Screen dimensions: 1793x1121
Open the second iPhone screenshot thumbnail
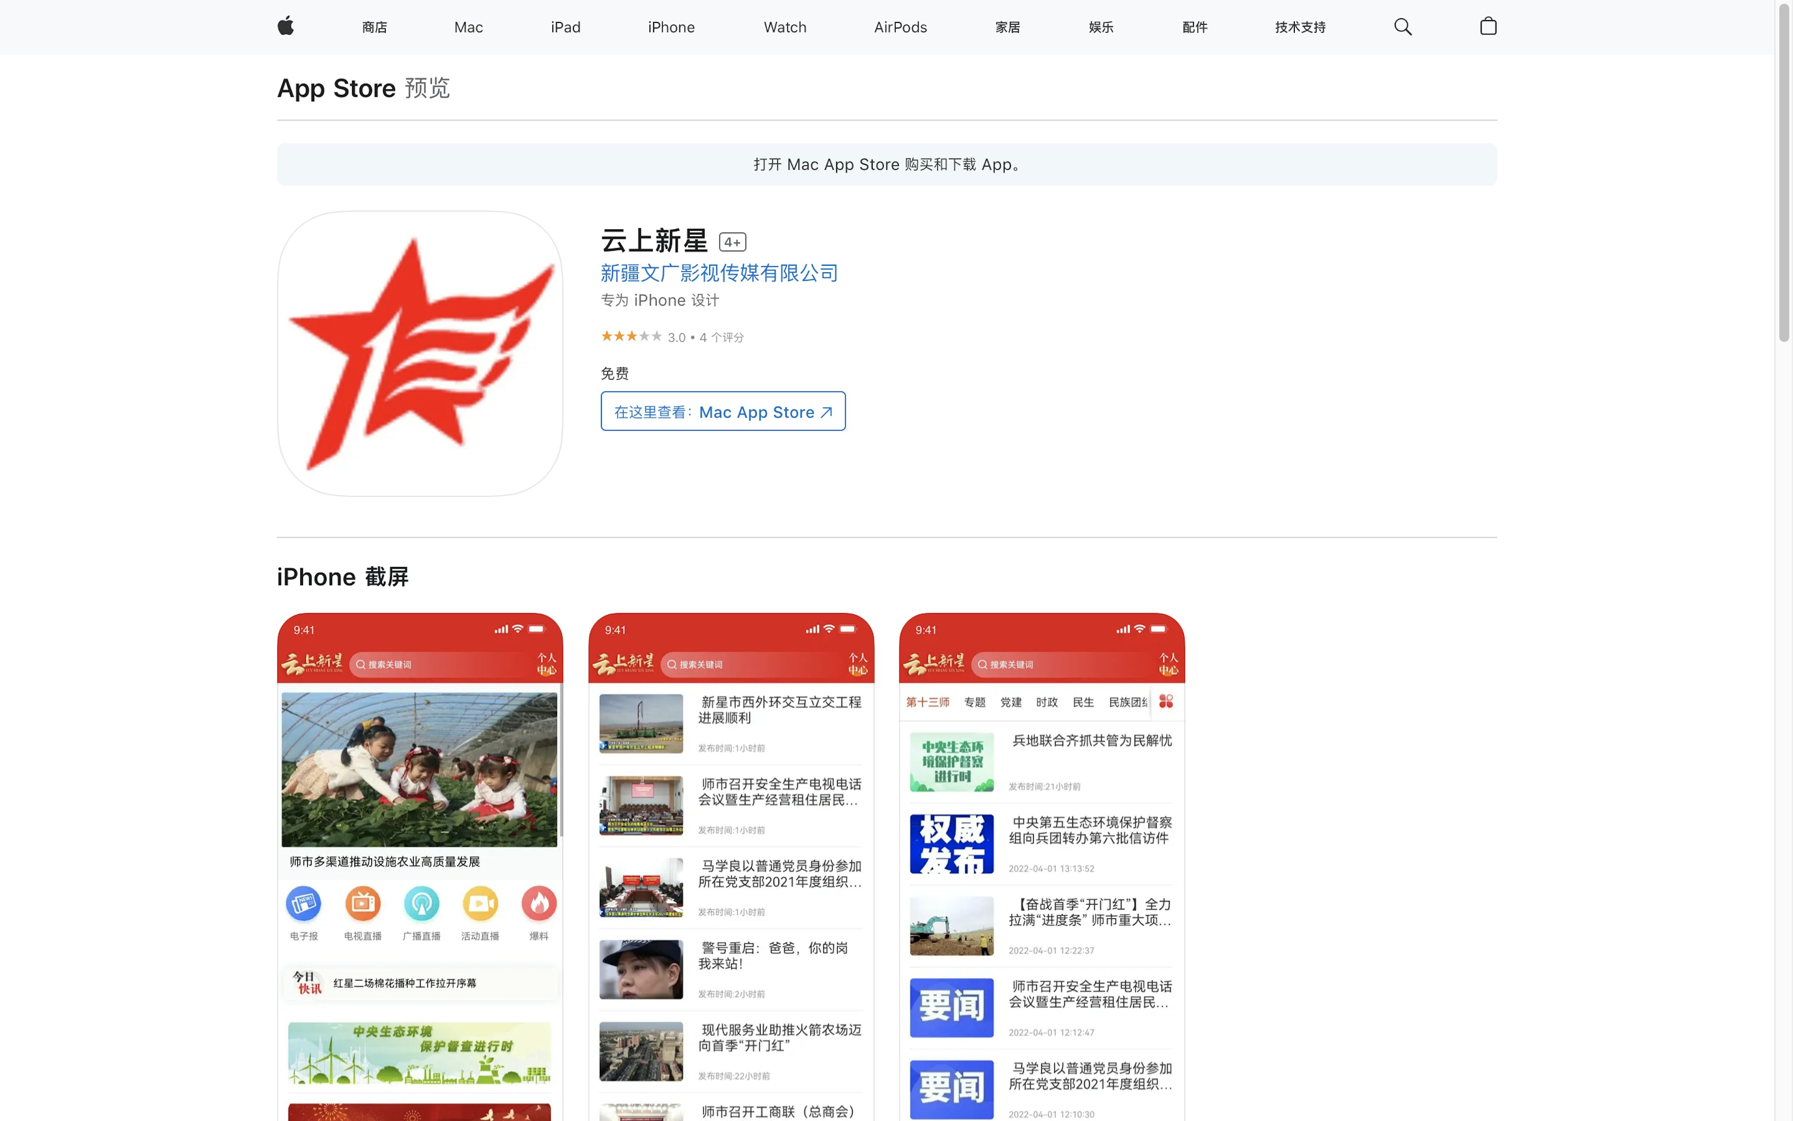[731, 866]
